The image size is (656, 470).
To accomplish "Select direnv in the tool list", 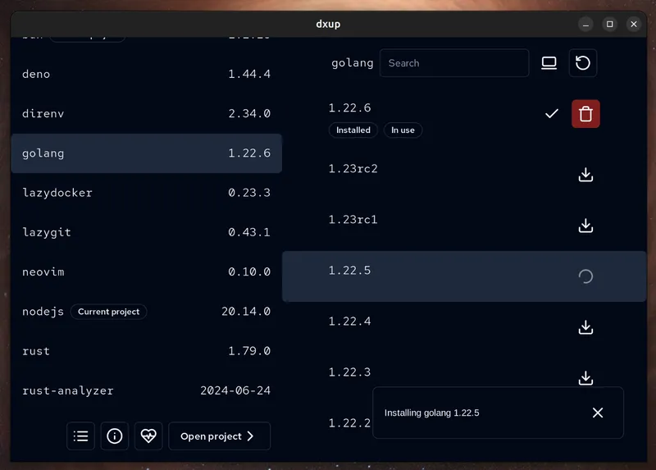I will 147,113.
